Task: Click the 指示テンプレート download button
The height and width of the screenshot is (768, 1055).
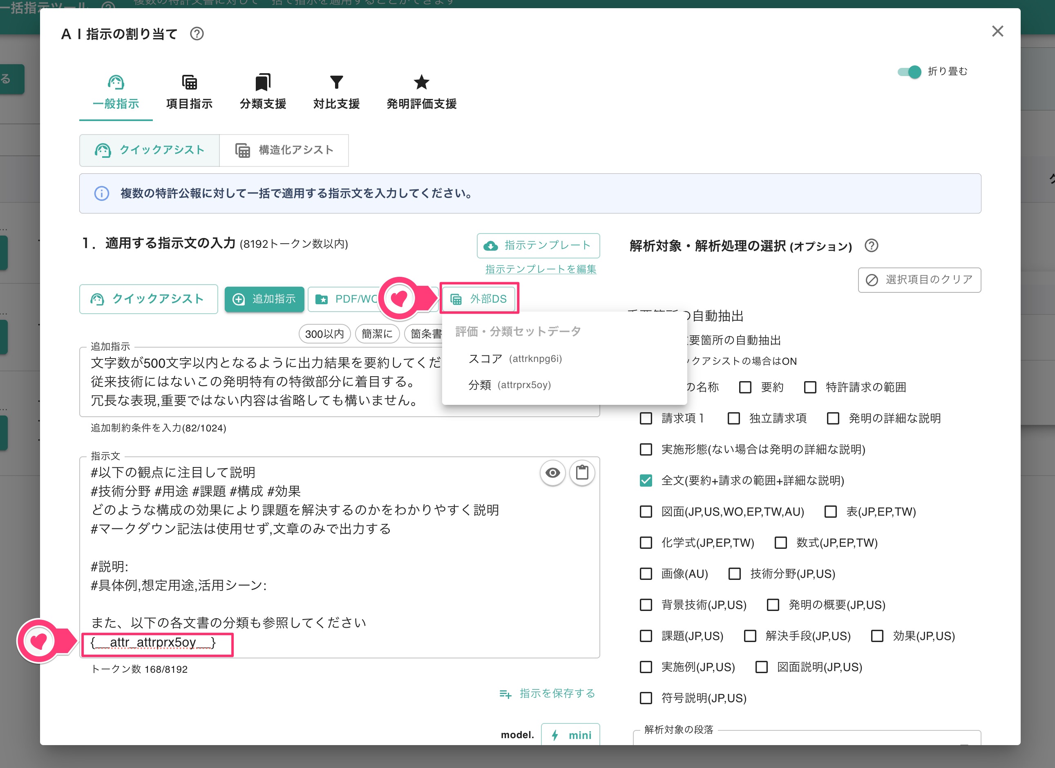Action: [538, 245]
